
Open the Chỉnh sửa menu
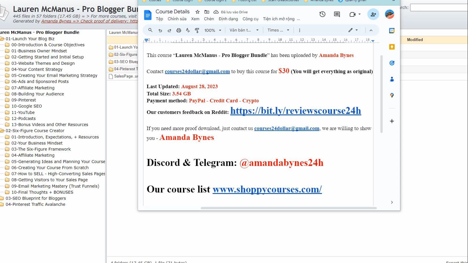[177, 19]
